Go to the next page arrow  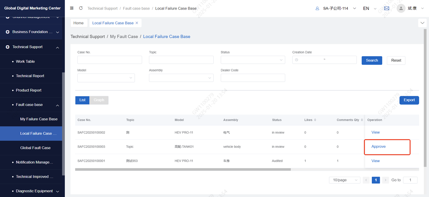385,180
